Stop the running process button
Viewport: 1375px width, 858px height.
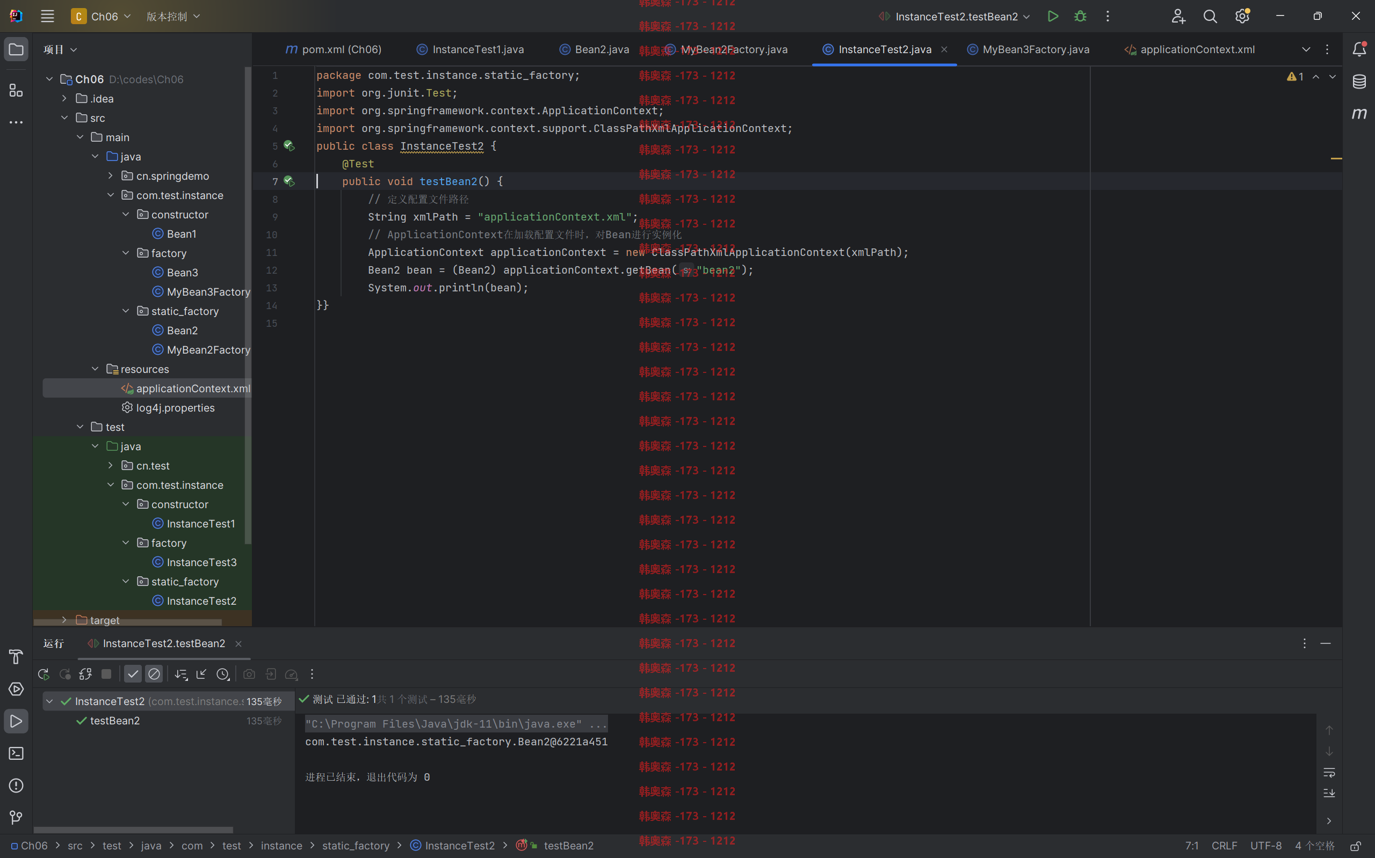pos(106,674)
